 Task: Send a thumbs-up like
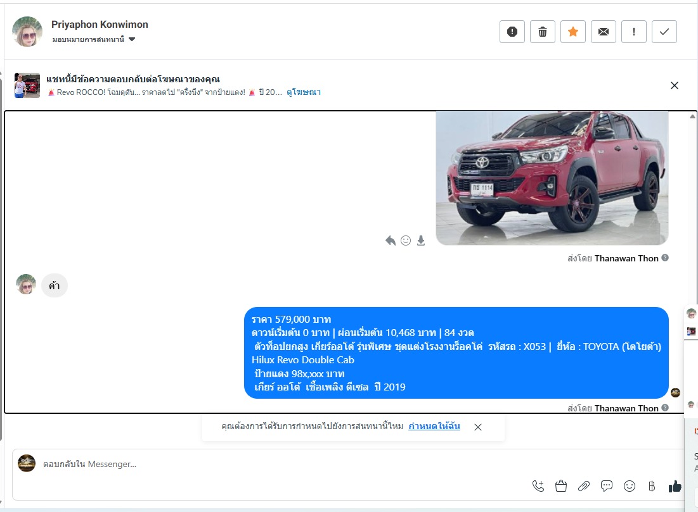[675, 486]
